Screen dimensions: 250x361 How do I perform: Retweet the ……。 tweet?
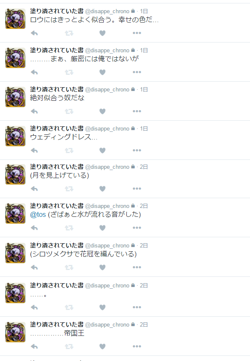(x=69, y=307)
